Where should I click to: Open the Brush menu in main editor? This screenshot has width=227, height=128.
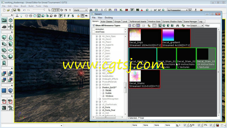(x=23, y=6)
